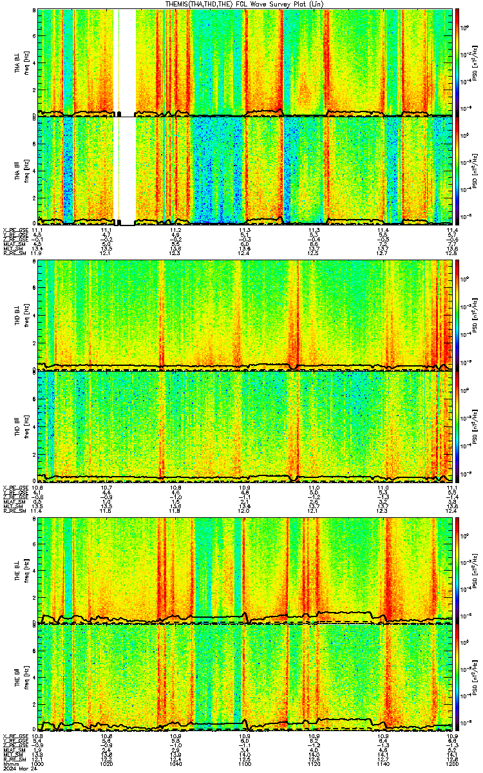Screen dimensions: 483x773
Task: Click the THD B-perpendicular y-axis label
Action: (17, 314)
